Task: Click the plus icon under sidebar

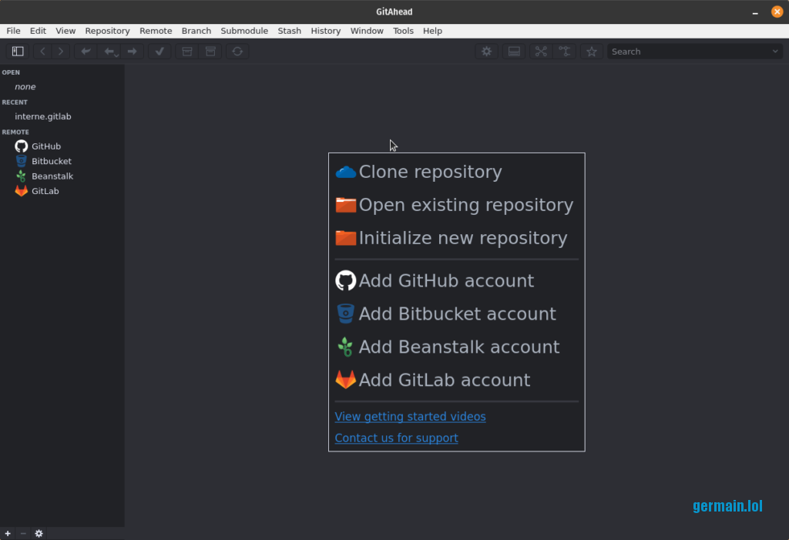Action: point(8,533)
